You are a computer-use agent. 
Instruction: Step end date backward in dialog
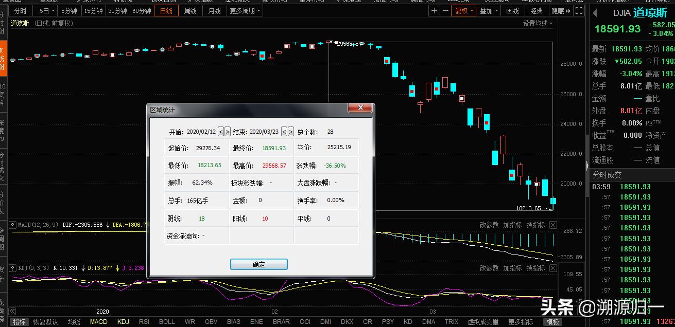click(284, 132)
